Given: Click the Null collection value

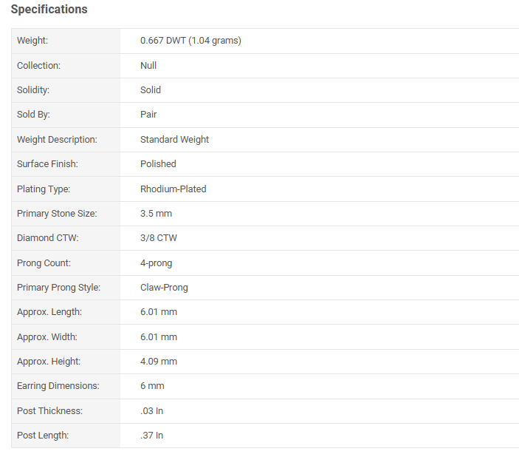Looking at the screenshot, I should 148,65.
